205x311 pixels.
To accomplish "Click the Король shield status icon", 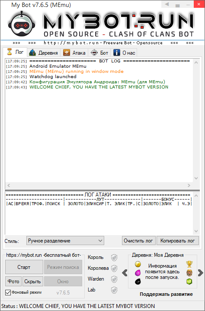I will 114,258.
